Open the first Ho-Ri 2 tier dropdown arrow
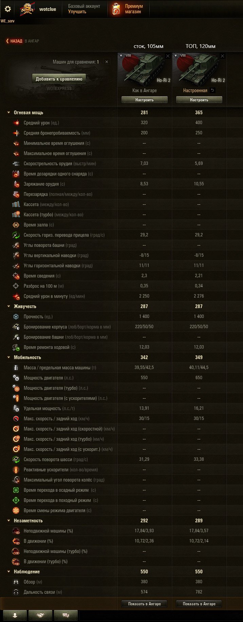The width and height of the screenshot is (243, 622). coord(121,56)
